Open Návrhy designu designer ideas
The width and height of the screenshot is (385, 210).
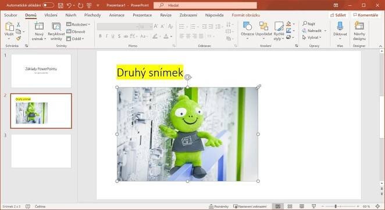[x=359, y=31]
